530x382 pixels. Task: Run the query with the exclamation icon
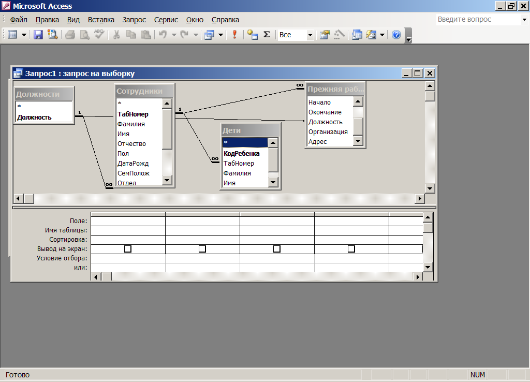click(234, 35)
